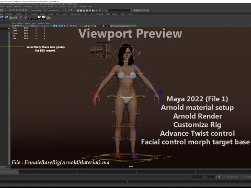Select the Rig shelf tab
Viewport: 251px width, 188px height.
click(x=108, y=14)
